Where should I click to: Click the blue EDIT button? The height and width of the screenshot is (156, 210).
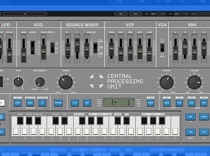coord(87,103)
